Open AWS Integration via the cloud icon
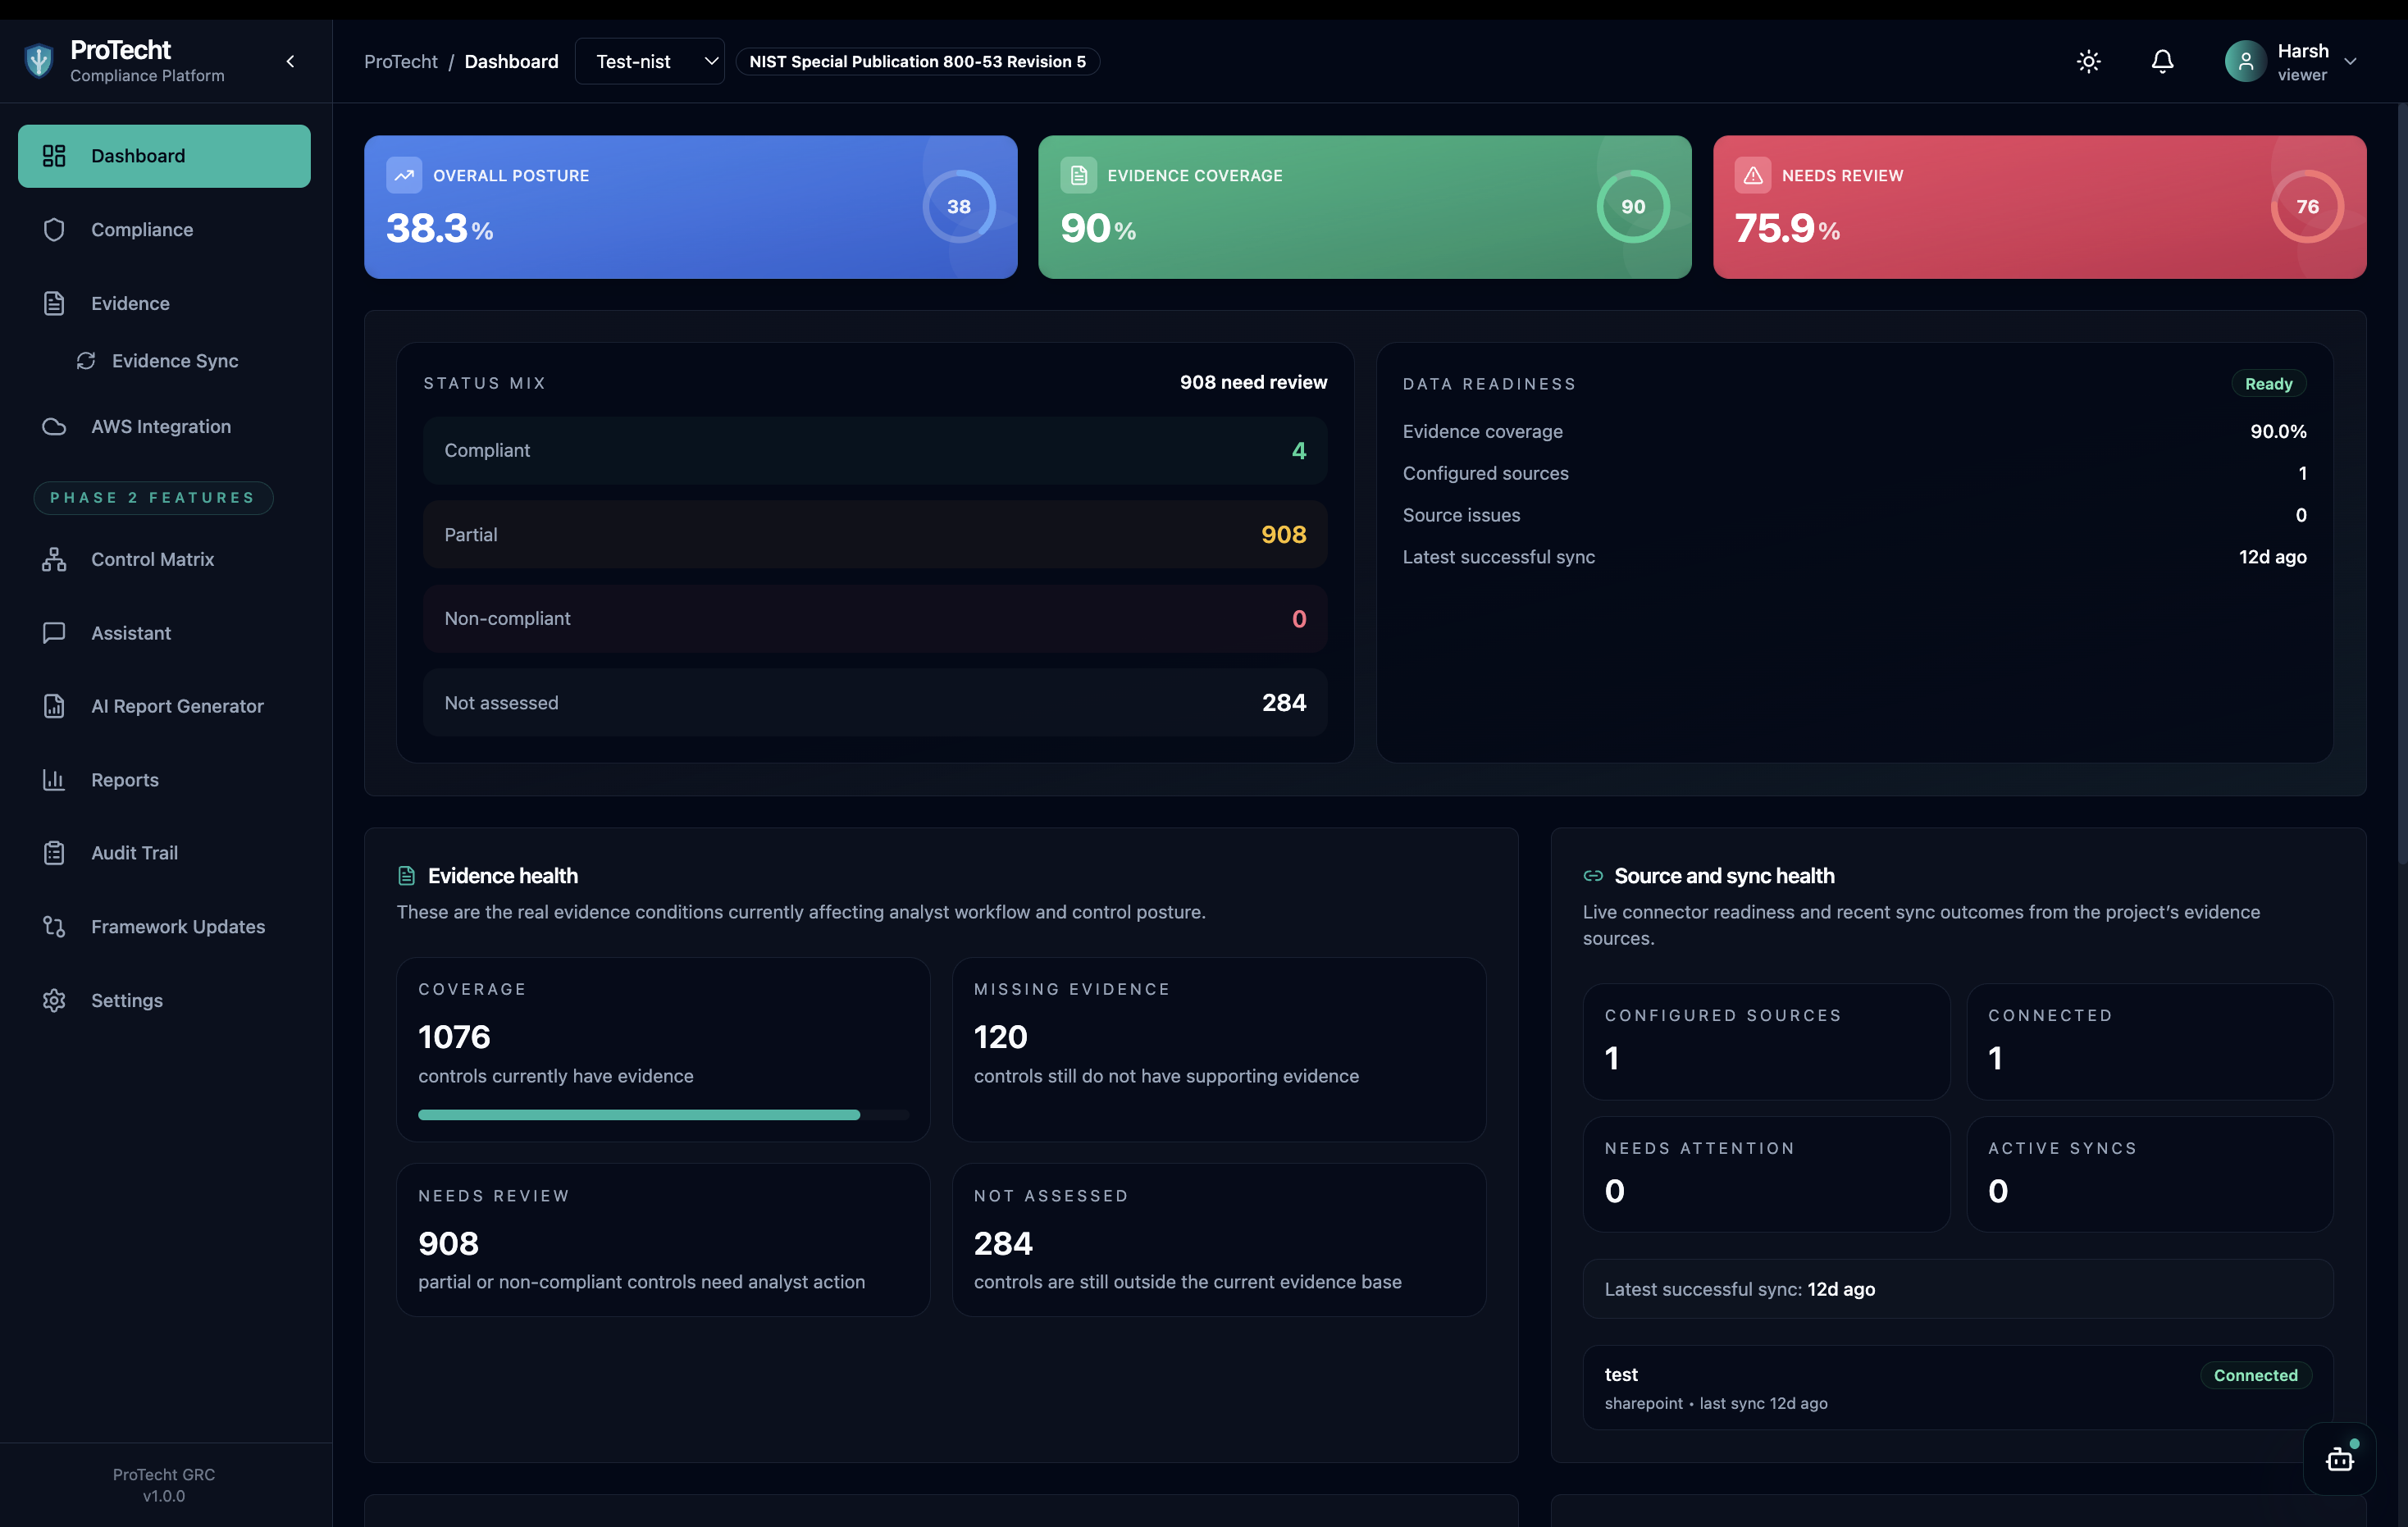Viewport: 2408px width, 1527px height. (54, 426)
